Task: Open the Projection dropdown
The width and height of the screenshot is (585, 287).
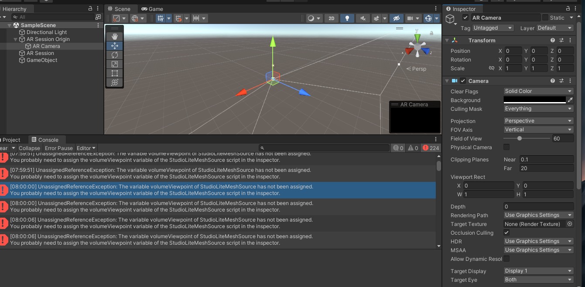Action: (x=538, y=121)
